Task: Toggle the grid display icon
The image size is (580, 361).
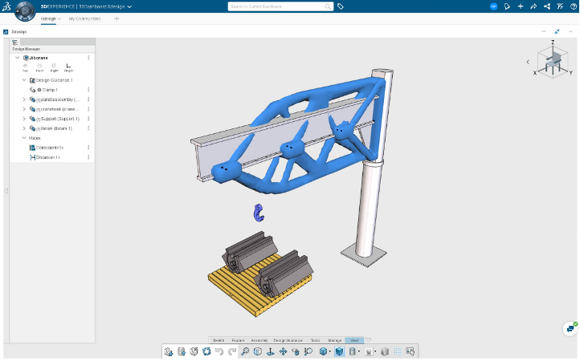Action: [398, 351]
